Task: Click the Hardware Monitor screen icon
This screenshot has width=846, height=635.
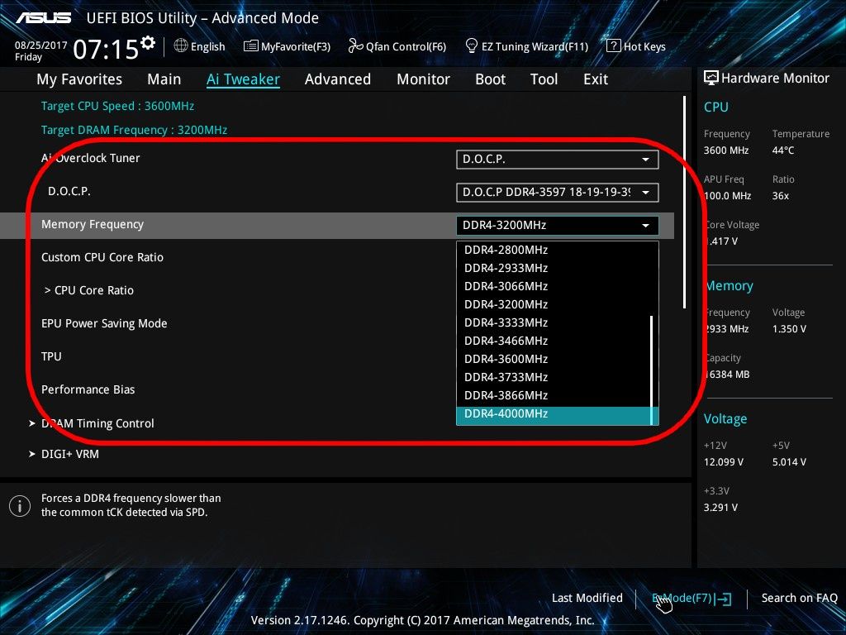Action: [x=711, y=79]
